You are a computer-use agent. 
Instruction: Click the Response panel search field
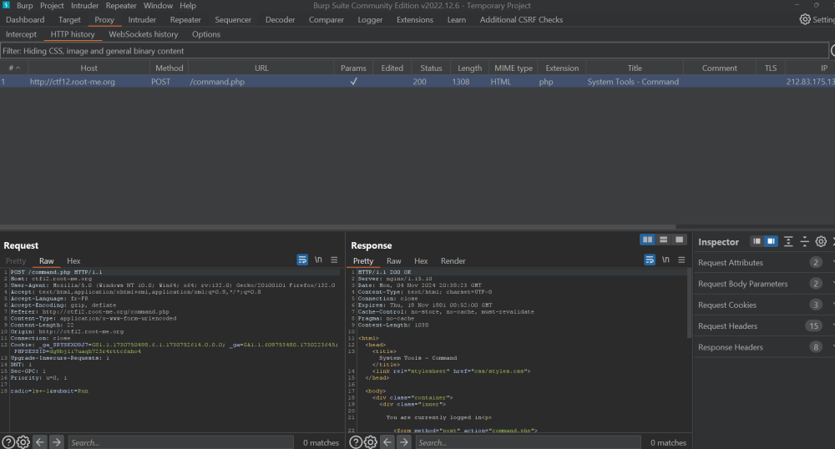click(528, 442)
